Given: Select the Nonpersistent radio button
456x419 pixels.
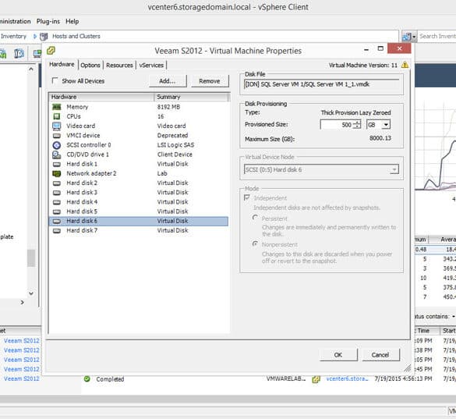Looking at the screenshot, I should pos(255,243).
